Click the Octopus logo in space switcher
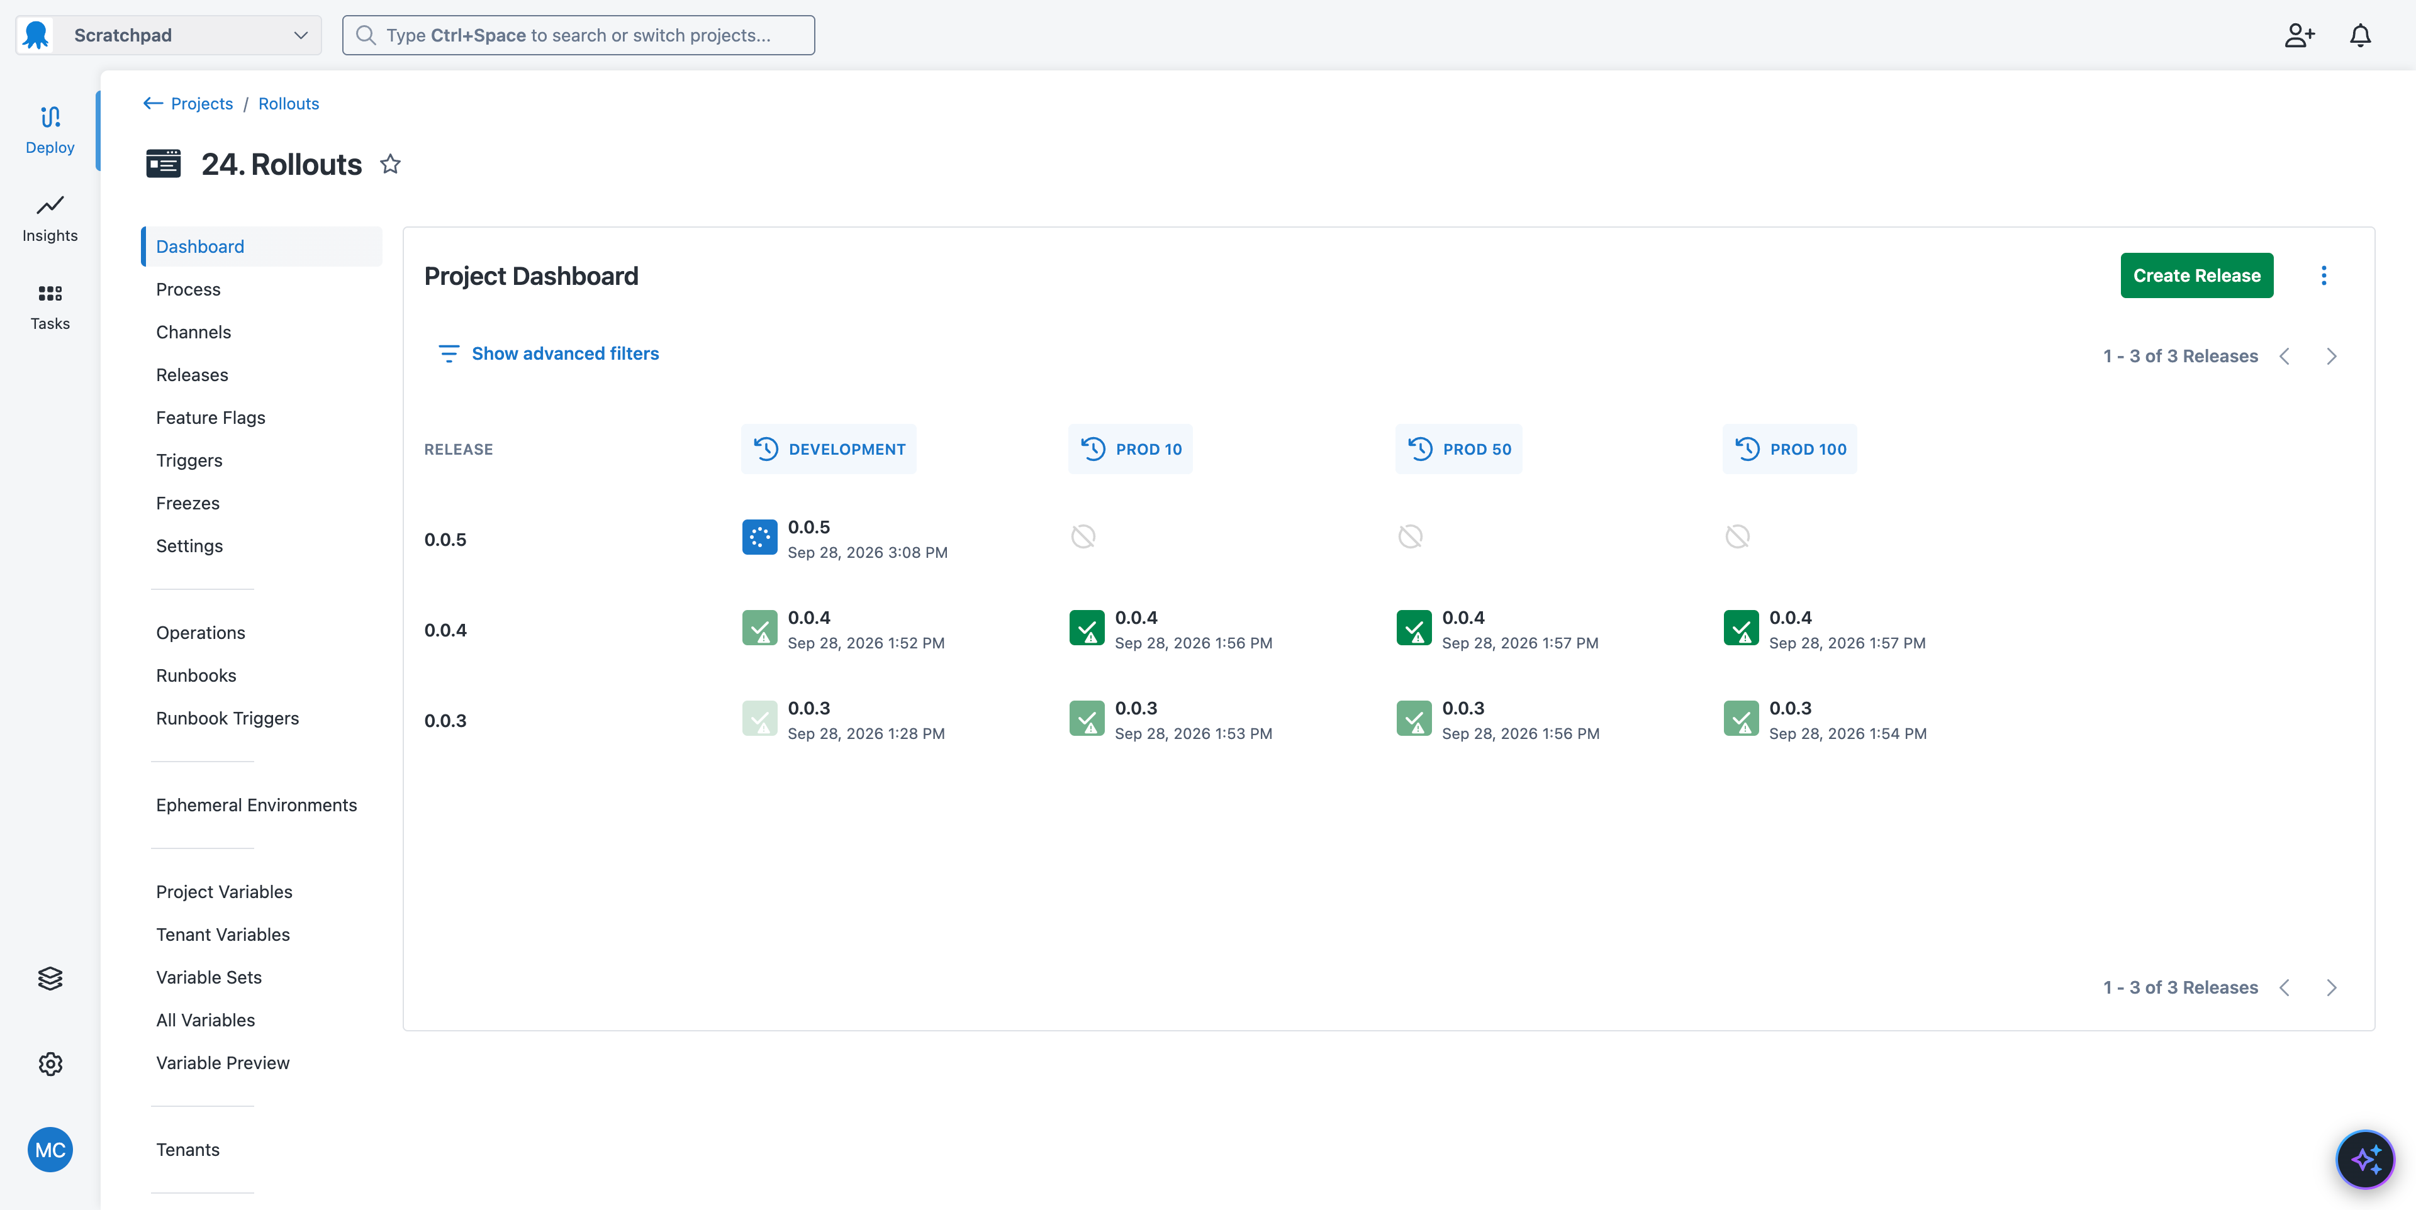Image resolution: width=2416 pixels, height=1210 pixels. point(36,36)
